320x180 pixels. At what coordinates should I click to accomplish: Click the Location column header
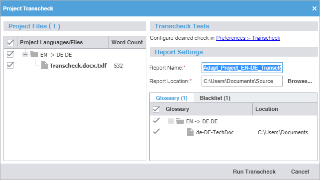(x=285, y=109)
